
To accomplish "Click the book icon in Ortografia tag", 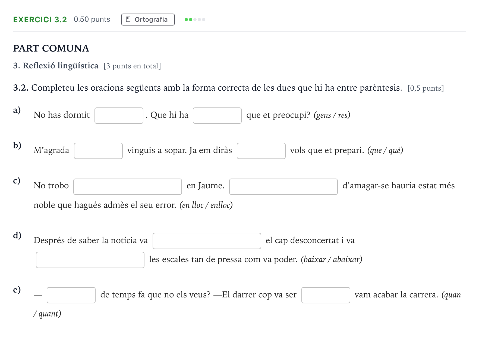I will pyautogui.click(x=128, y=20).
